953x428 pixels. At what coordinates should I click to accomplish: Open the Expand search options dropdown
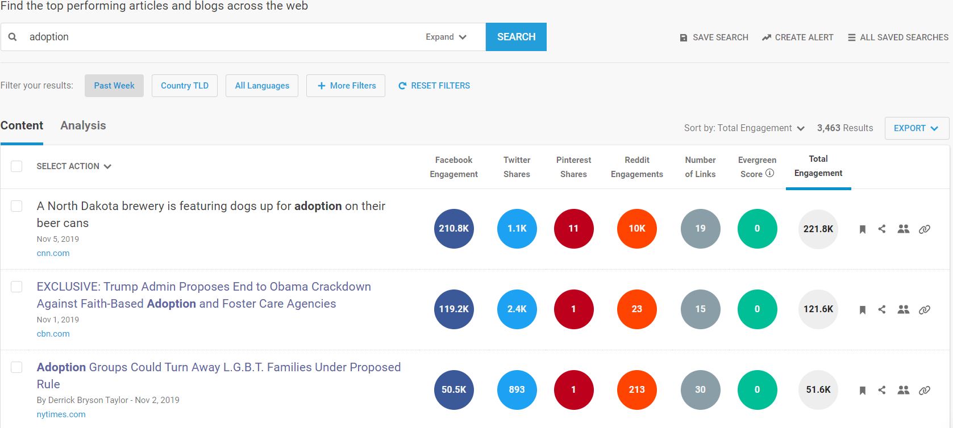point(446,36)
